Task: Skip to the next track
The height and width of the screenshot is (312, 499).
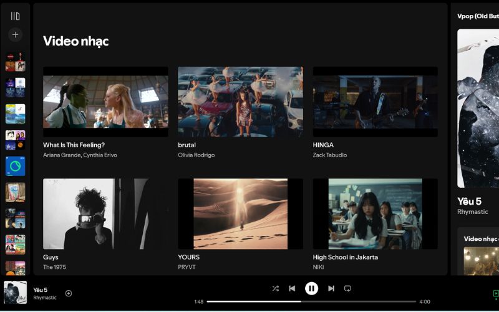Action: [x=331, y=288]
